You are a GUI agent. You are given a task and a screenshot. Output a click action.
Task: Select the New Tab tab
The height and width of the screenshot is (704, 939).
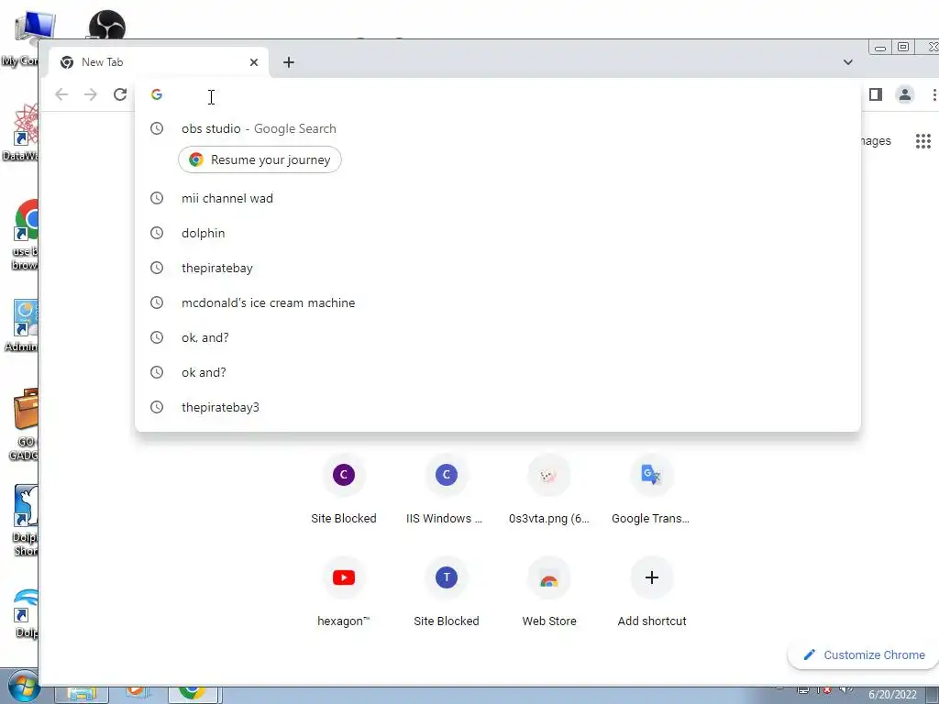tap(160, 62)
